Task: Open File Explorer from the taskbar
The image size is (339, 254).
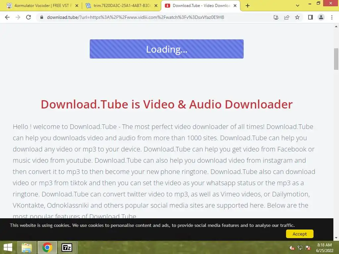Action: pos(26,247)
